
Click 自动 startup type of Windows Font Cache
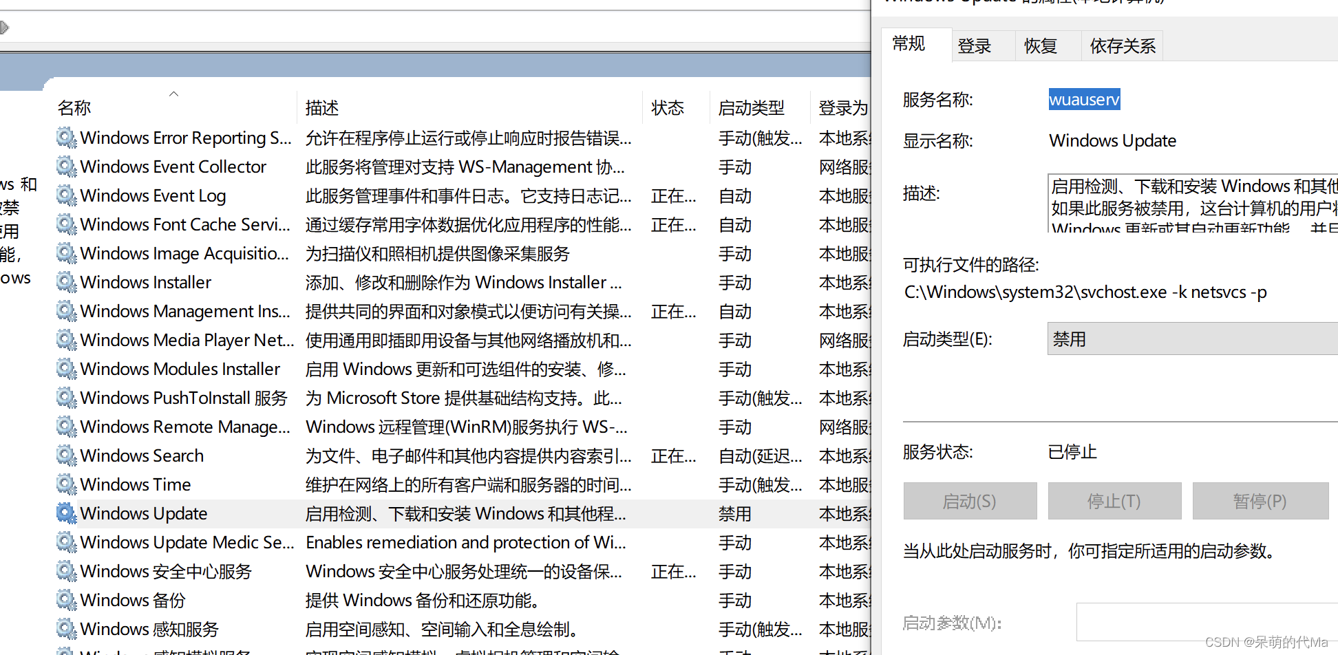coord(735,224)
